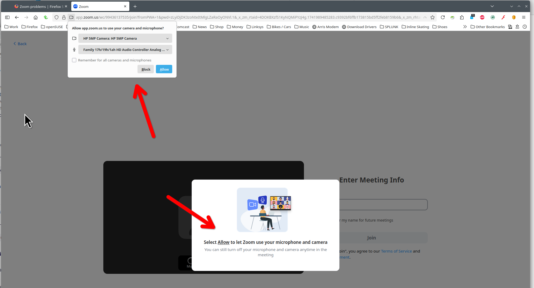Open the HP 5MP Camera dropdown
534x288 pixels.
tap(125, 38)
